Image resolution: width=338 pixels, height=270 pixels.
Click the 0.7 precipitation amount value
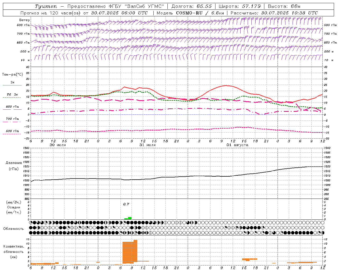pos(126,204)
